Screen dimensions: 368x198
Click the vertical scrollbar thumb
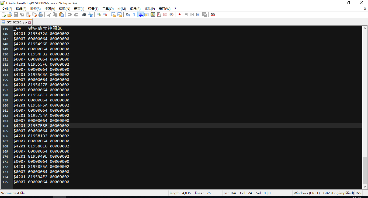[365, 171]
